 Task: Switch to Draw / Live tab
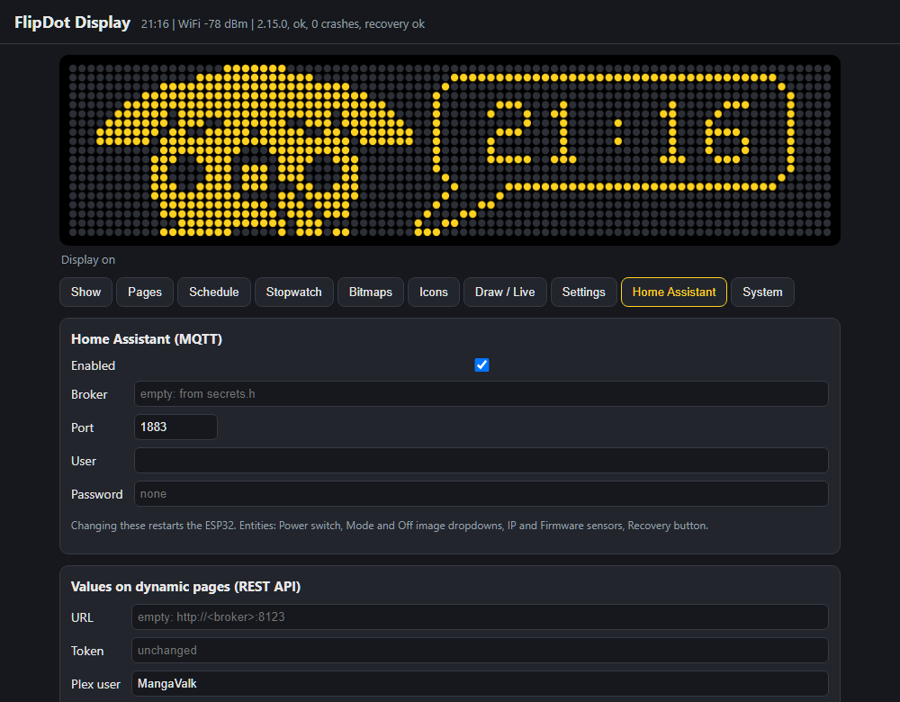pos(505,292)
